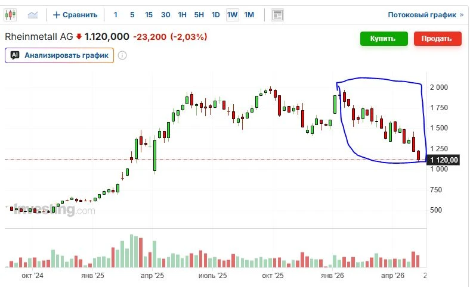The width and height of the screenshot is (470, 287).
Task: Click the green Купить button
Action: click(384, 39)
